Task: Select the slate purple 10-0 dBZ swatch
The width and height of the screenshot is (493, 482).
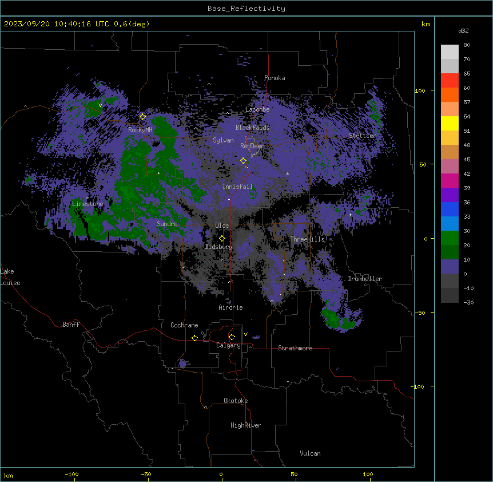Action: (450, 267)
